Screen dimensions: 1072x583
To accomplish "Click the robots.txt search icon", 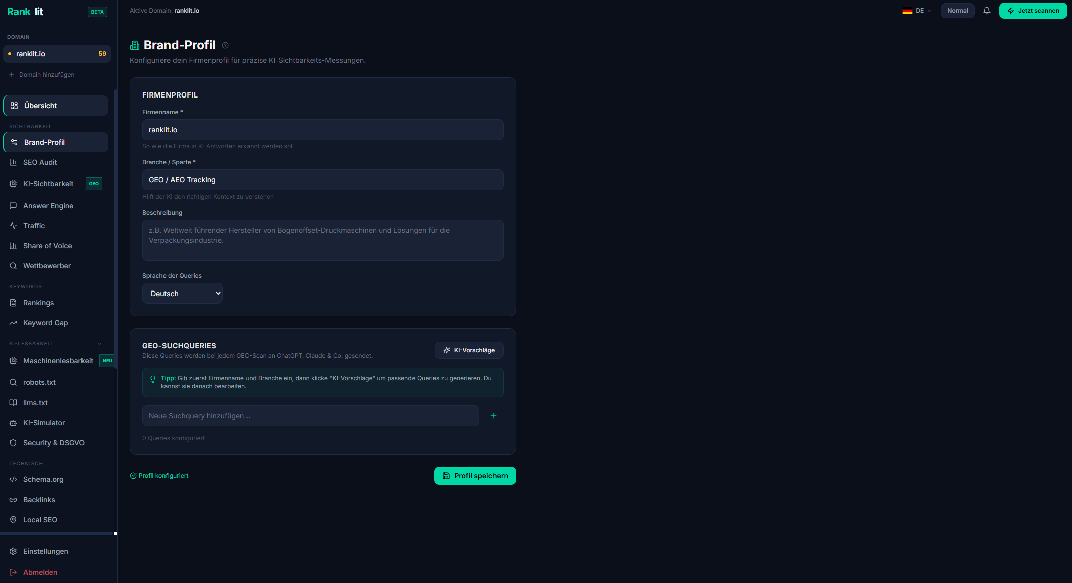I will coord(13,382).
